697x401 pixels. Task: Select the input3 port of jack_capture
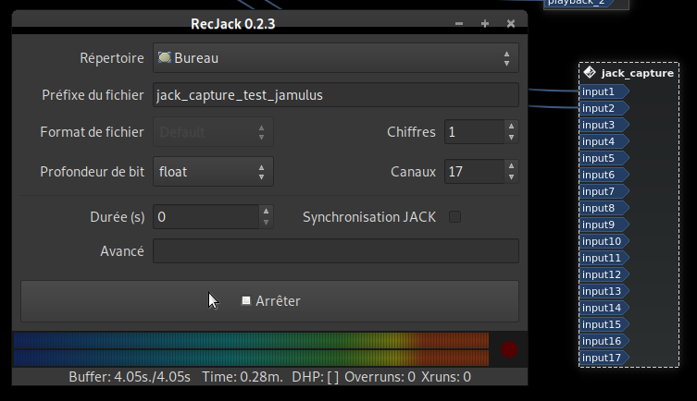(604, 125)
